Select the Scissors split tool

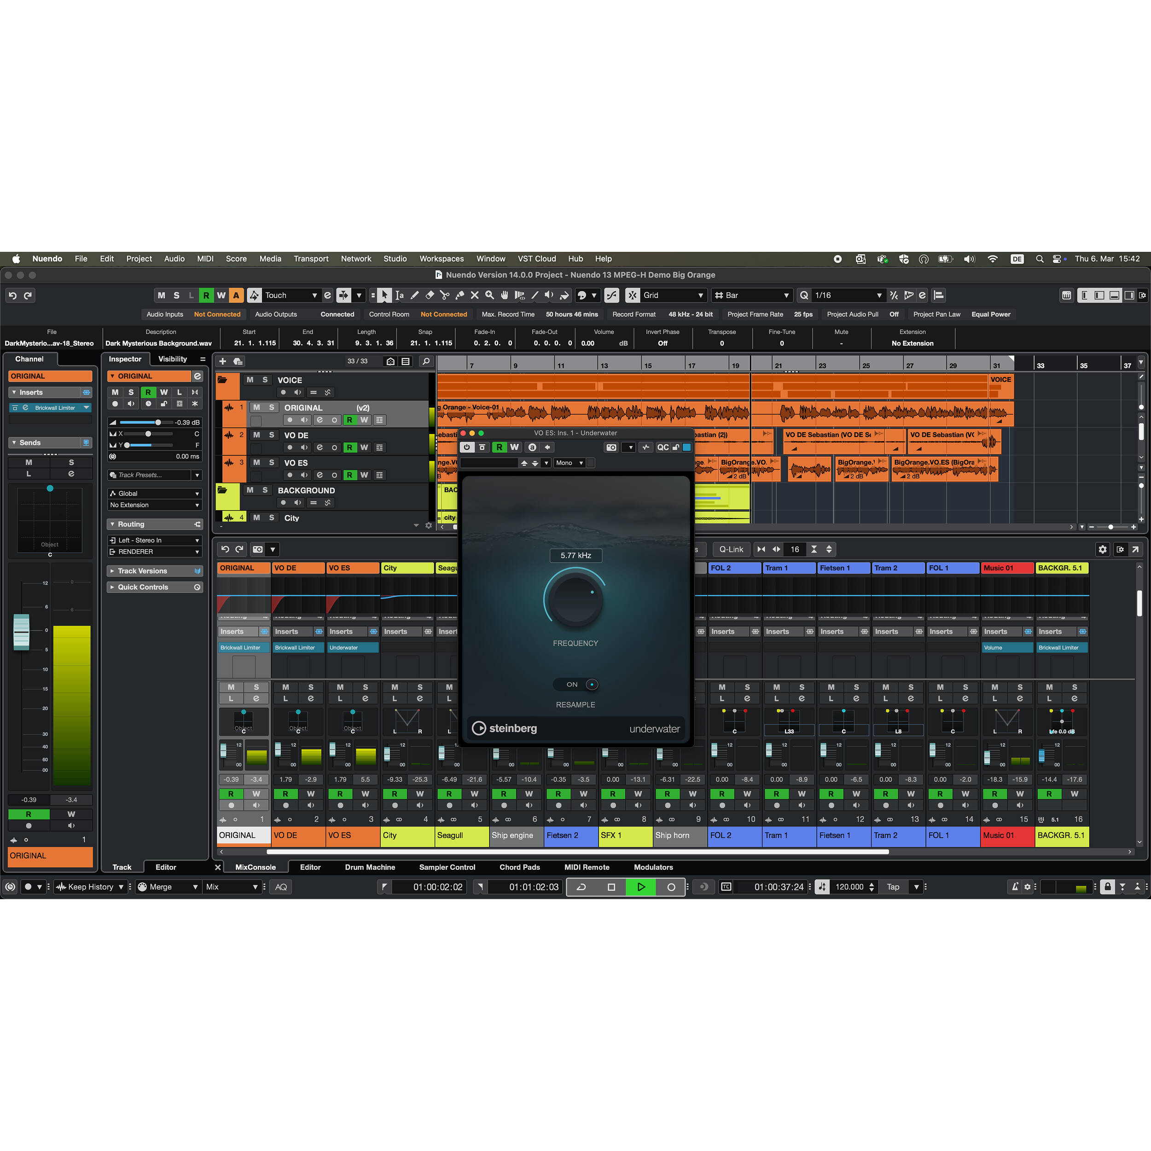coord(444,295)
